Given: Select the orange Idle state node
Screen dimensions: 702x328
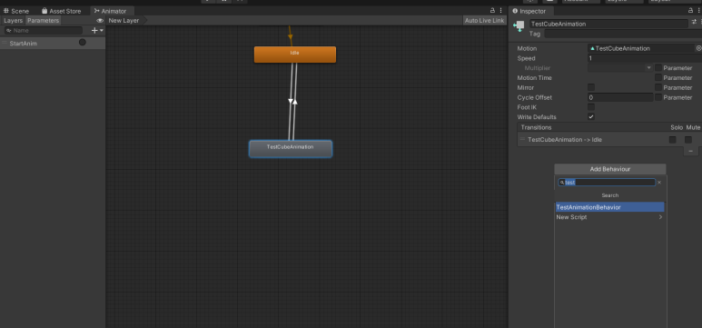Looking at the screenshot, I should [295, 55].
